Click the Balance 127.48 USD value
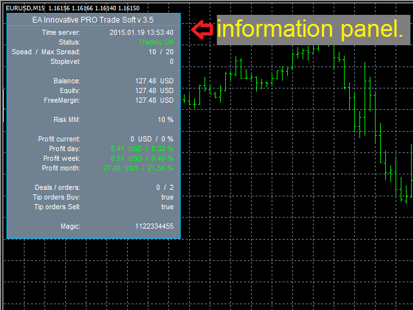Image resolution: width=413 pixels, height=310 pixels. click(x=154, y=81)
